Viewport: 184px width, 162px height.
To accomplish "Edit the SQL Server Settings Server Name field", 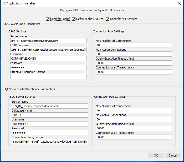I will (50, 106).
